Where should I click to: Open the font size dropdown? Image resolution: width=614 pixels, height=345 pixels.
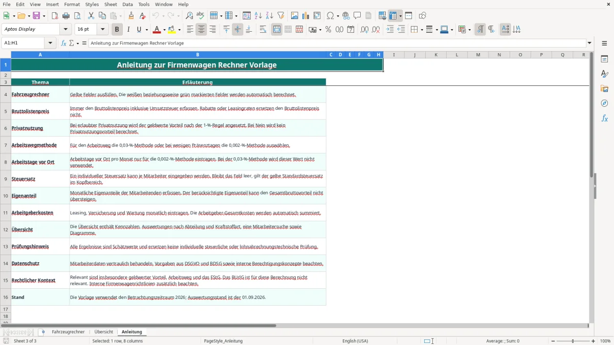[102, 30]
